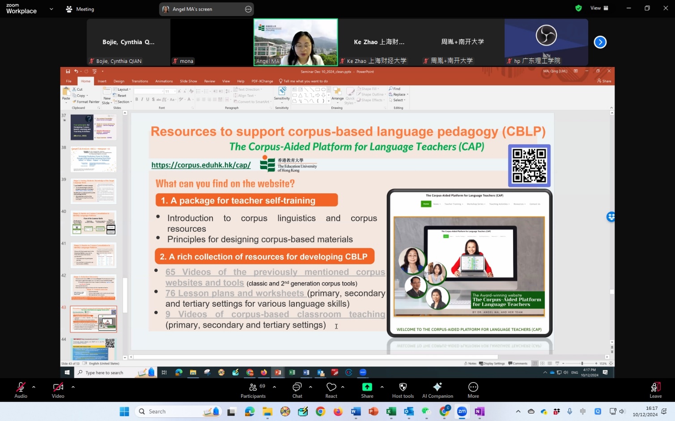Toggle text Shadow formatting
This screenshot has height=421, width=675.
pyautogui.click(x=153, y=100)
